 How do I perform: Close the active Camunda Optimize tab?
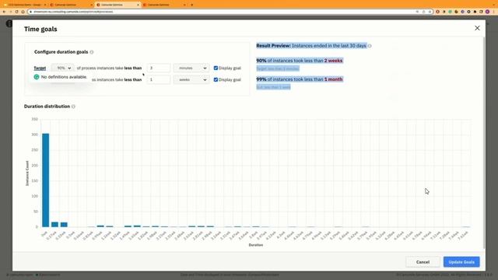click(138, 5)
